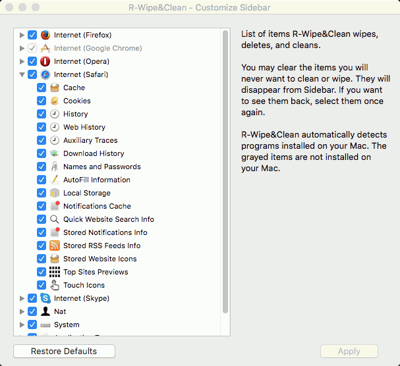The height and width of the screenshot is (366, 400).
Task: Expand the Internet (Google Chrome) group
Action: coord(22,48)
